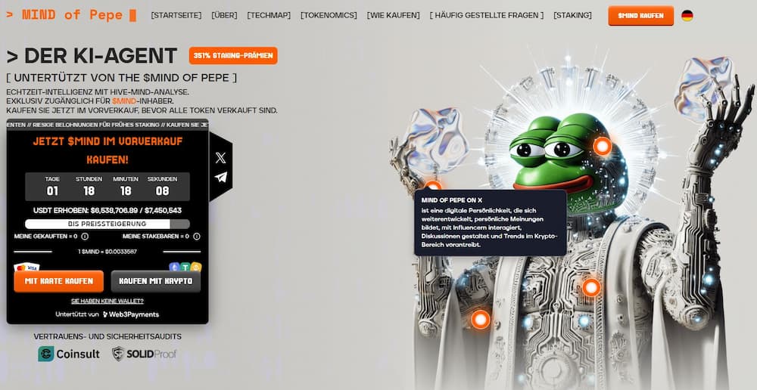The width and height of the screenshot is (757, 390).
Task: Click the lowest orange hotspot on robe
Action: [x=481, y=319]
